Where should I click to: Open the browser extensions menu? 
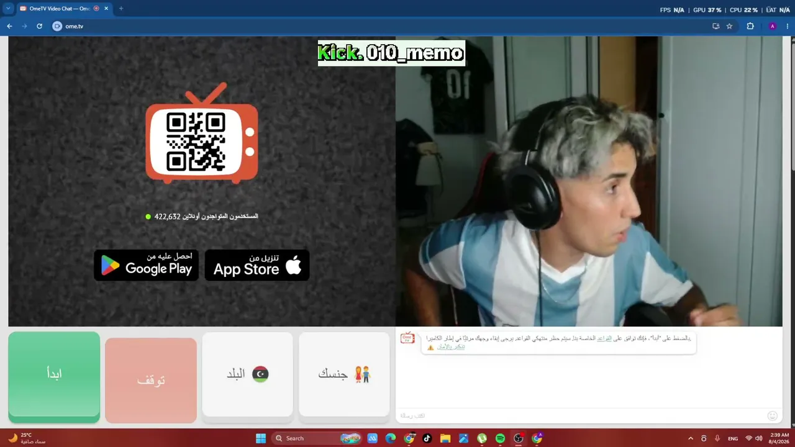click(750, 26)
